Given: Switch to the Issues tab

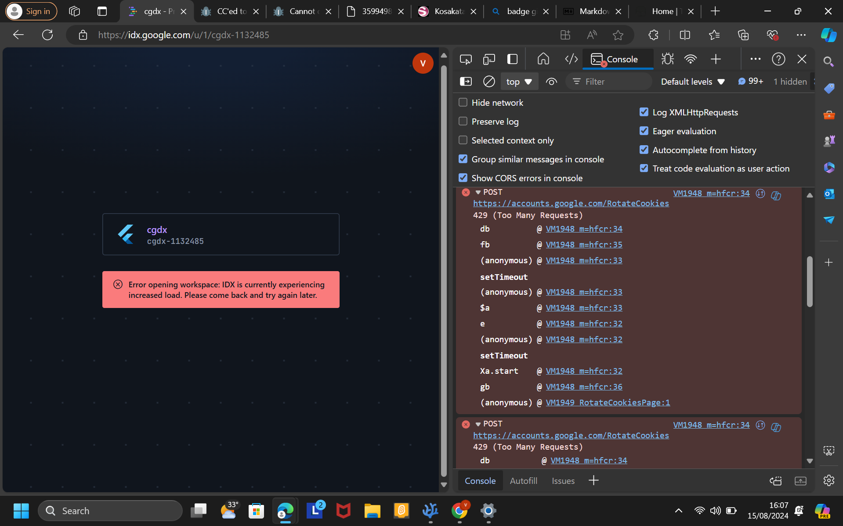Looking at the screenshot, I should (x=563, y=481).
